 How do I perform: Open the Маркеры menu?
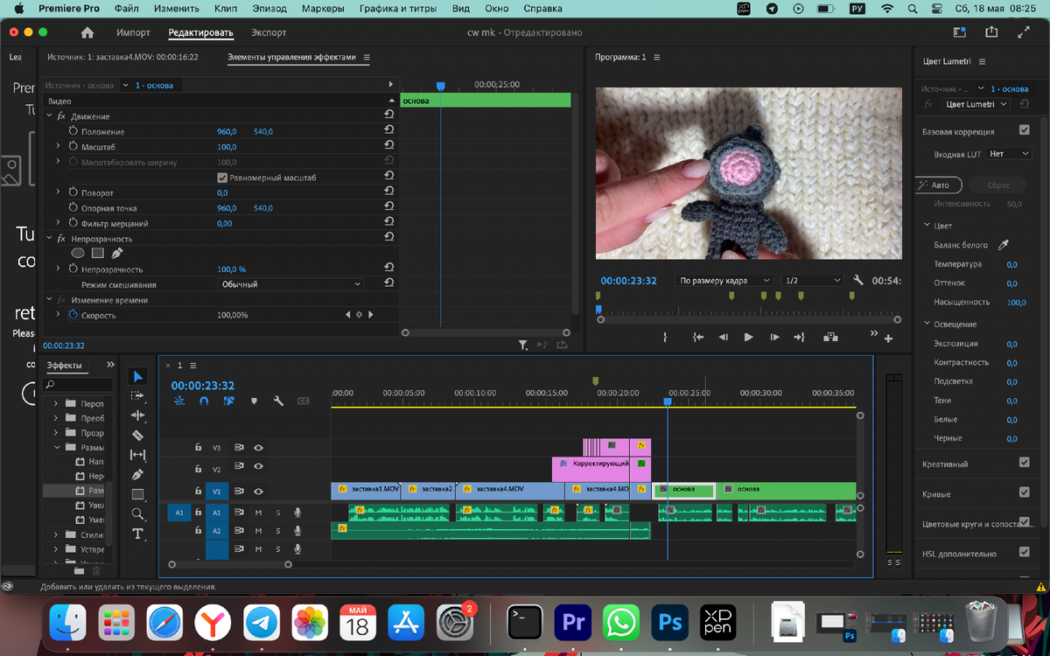click(x=323, y=9)
